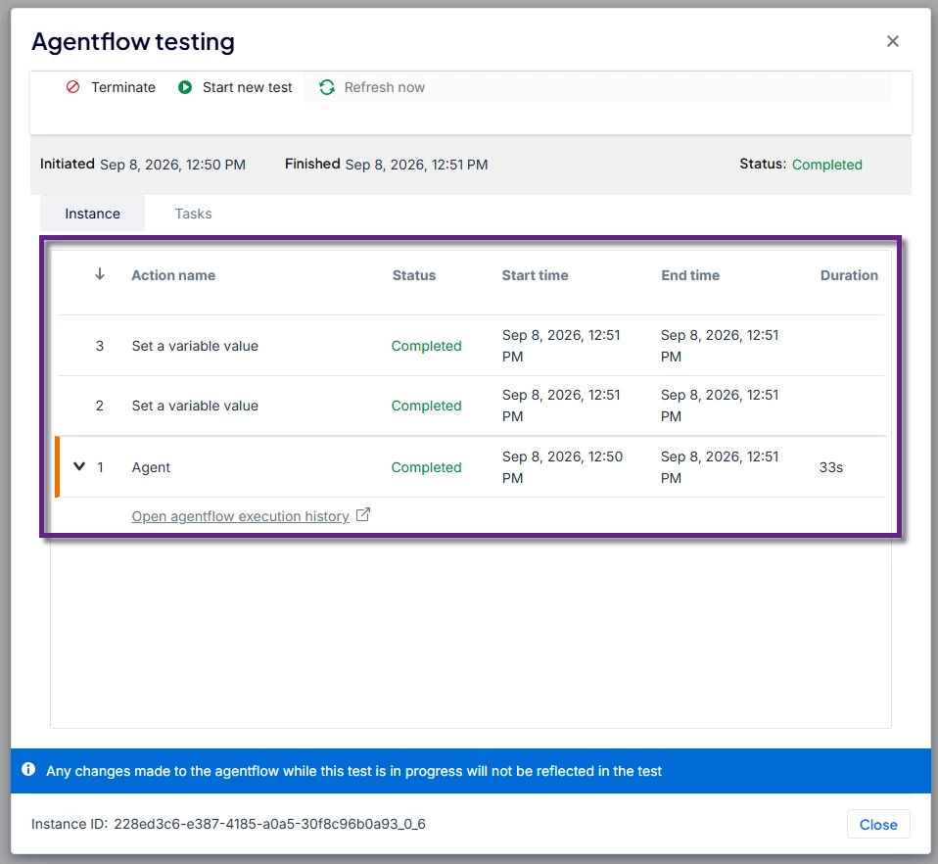938x864 pixels.
Task: Click Start new test label
Action: point(247,87)
